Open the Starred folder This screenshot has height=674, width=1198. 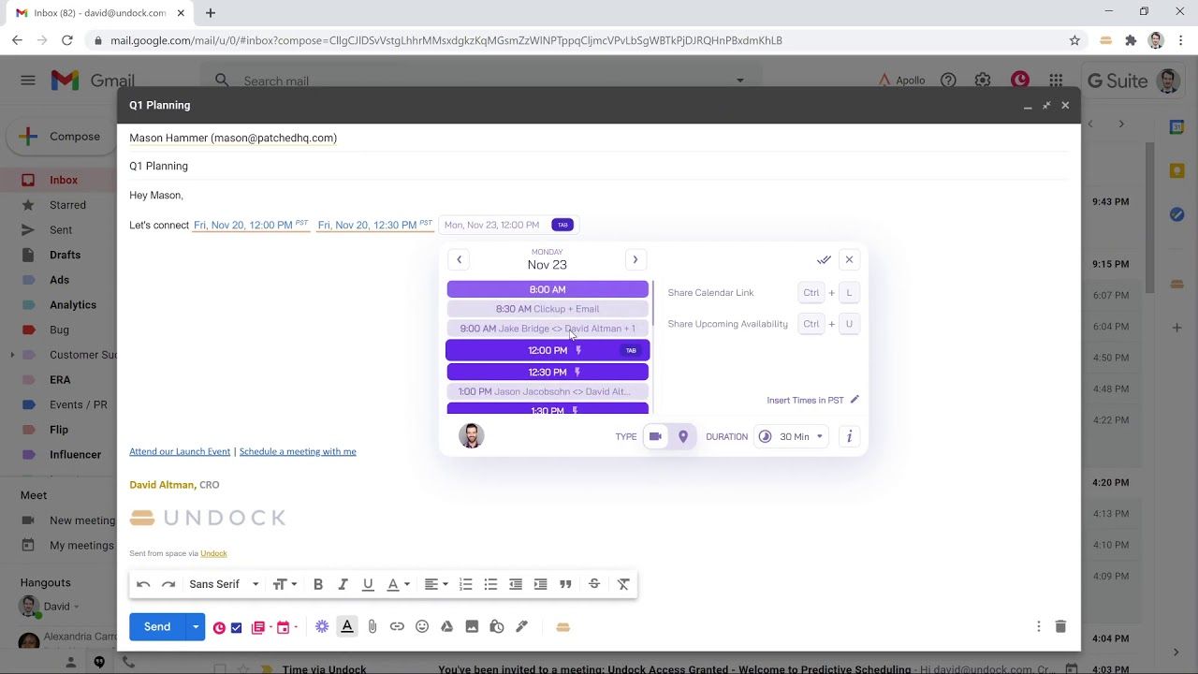[x=67, y=205]
